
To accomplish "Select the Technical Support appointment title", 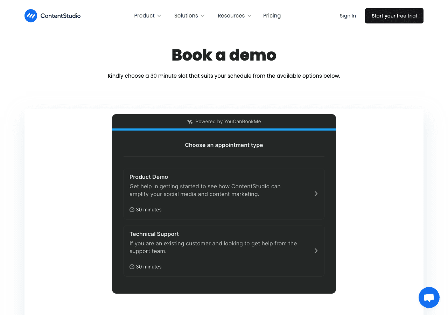I will pos(154,234).
